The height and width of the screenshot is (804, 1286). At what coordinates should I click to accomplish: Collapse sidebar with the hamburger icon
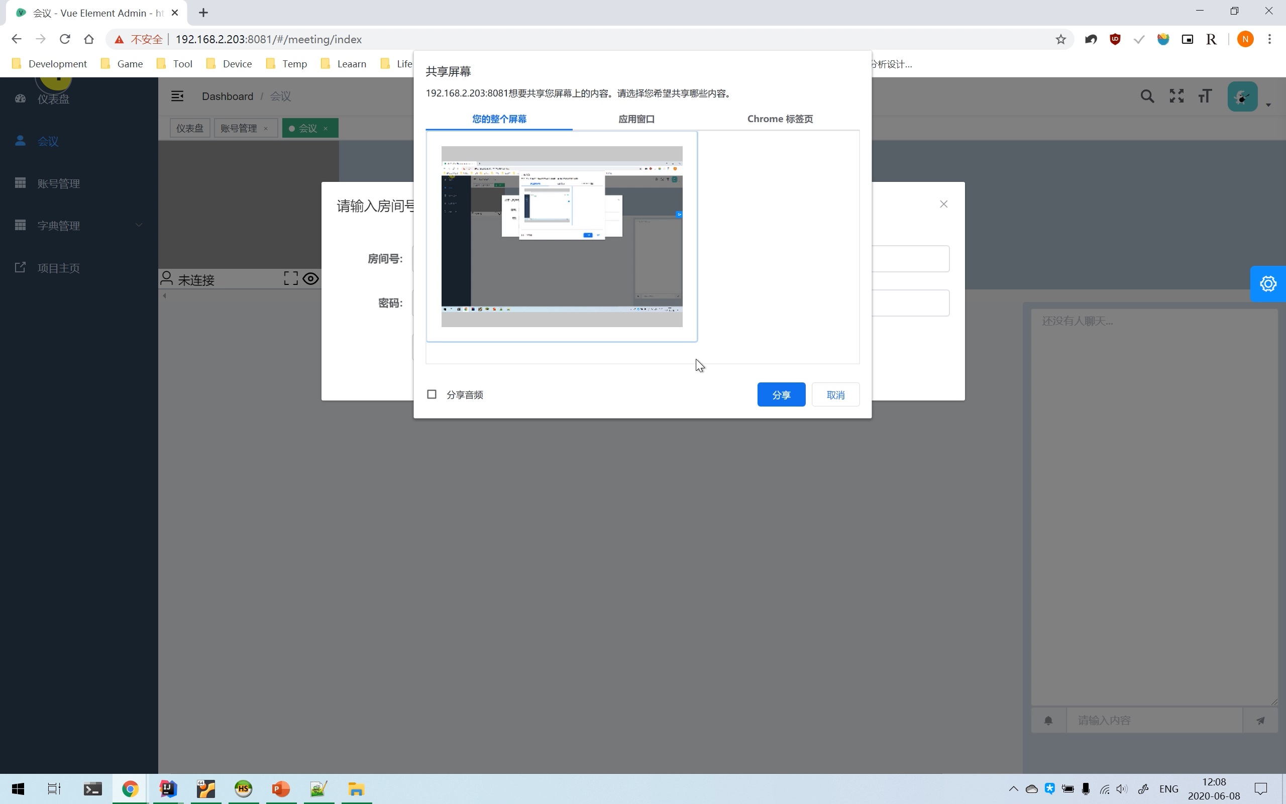pos(177,96)
